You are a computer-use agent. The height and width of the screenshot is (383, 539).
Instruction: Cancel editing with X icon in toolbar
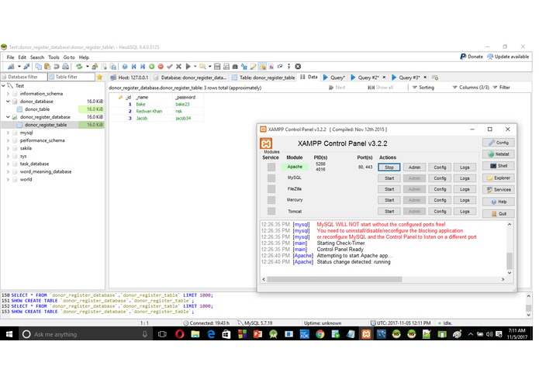178,67
